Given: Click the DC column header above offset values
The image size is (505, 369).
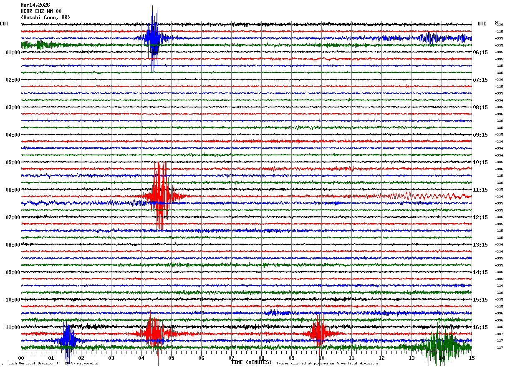Looking at the screenshot, I should [x=497, y=22].
